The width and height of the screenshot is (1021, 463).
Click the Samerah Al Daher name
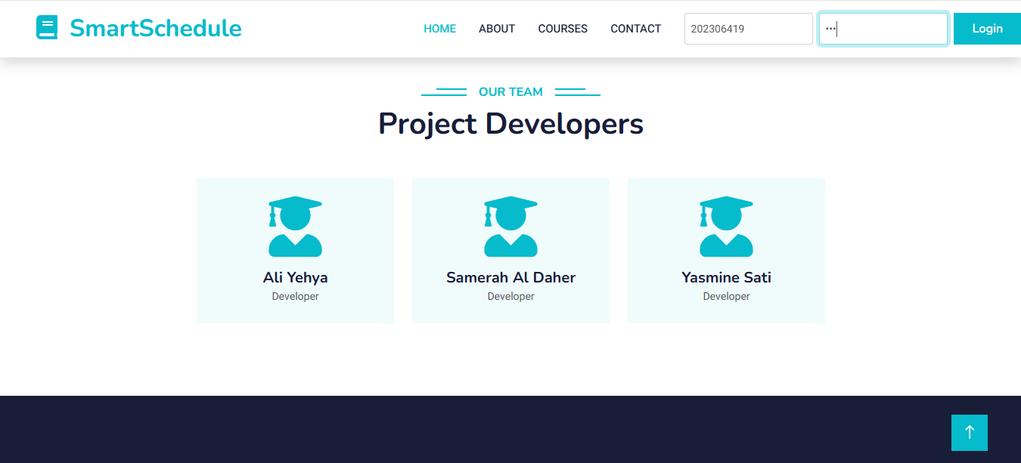click(510, 277)
